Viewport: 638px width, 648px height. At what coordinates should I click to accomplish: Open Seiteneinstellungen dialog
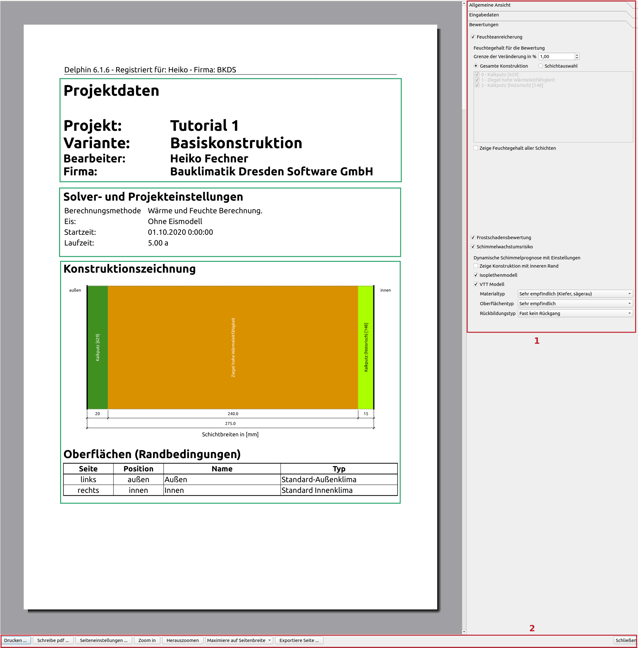tap(104, 640)
